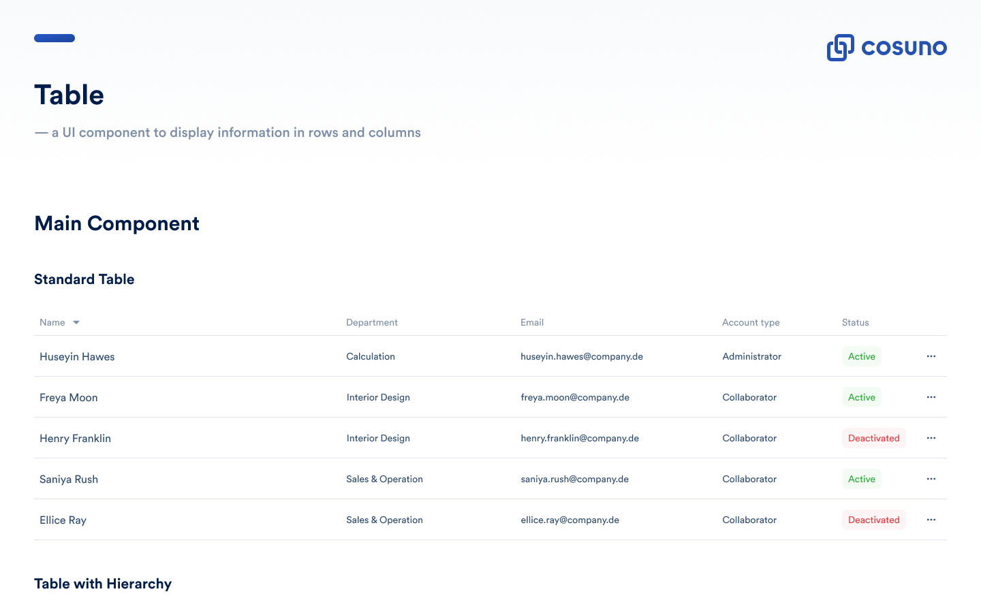Open more options for Henry Franklin
The height and width of the screenshot is (613, 981).
click(931, 438)
